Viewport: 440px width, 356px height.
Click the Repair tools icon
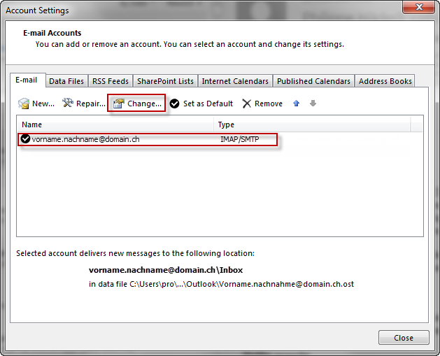tap(68, 103)
